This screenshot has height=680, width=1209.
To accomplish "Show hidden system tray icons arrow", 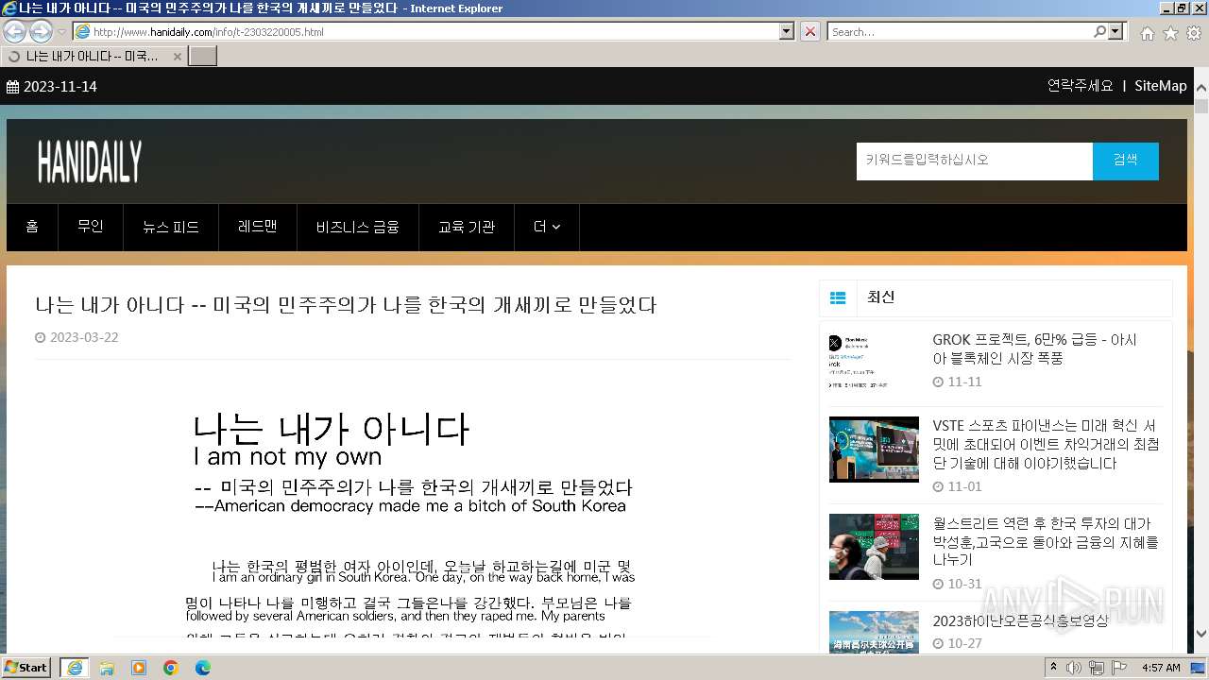I will point(1054,668).
